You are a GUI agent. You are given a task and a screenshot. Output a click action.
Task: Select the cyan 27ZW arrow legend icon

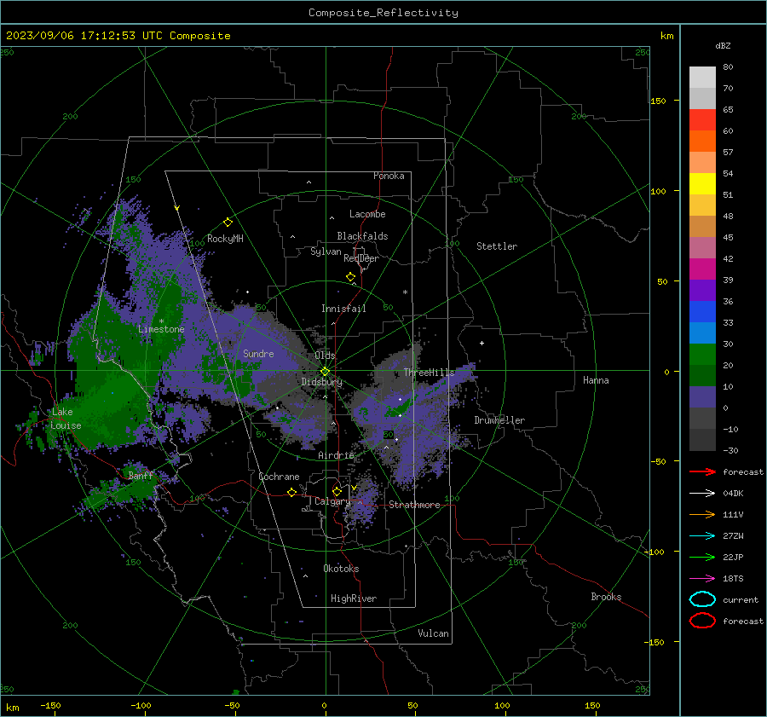click(702, 536)
